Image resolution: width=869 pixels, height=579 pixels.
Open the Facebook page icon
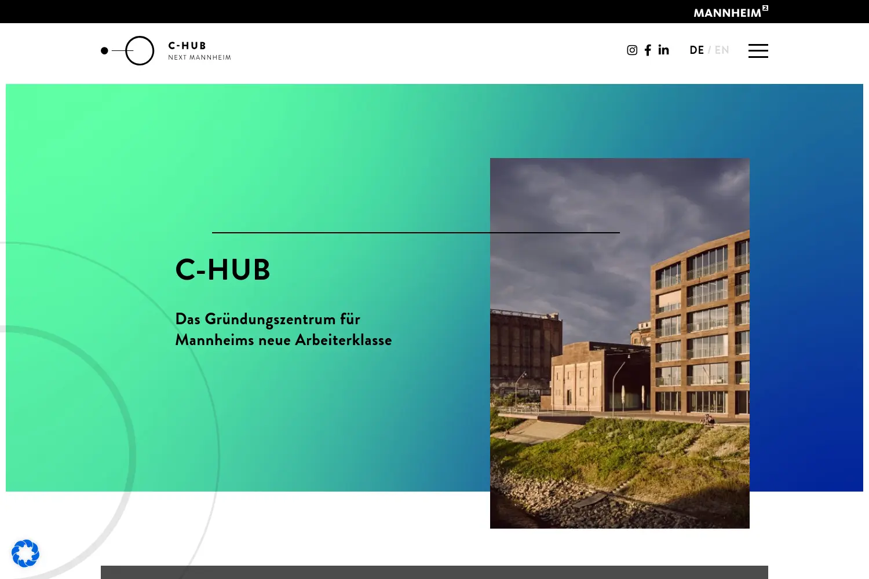tap(648, 50)
